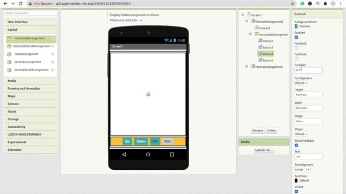The width and height of the screenshot is (346, 194).
Task: Open the Drawing and Animation section
Action: click(31, 88)
